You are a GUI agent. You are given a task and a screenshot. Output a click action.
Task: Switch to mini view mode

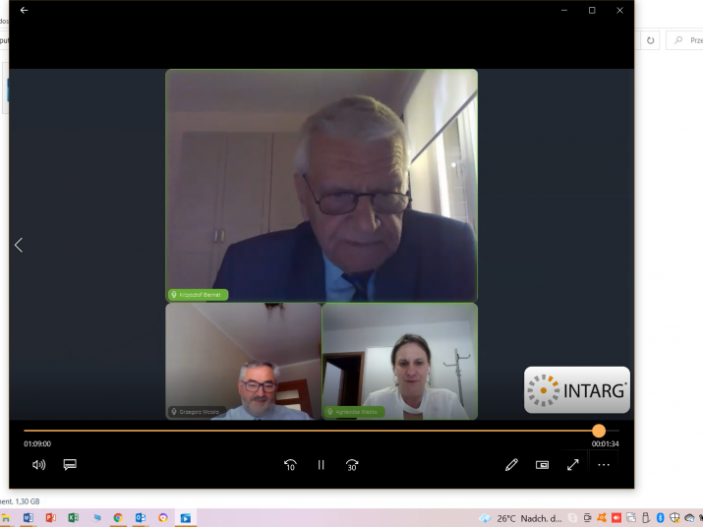click(x=542, y=465)
